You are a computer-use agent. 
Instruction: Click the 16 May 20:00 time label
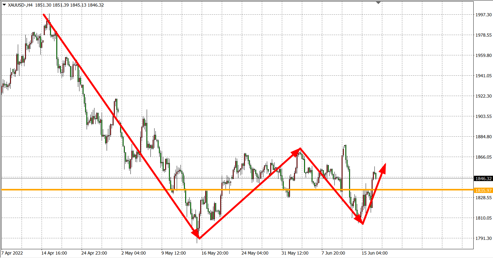(x=215, y=253)
